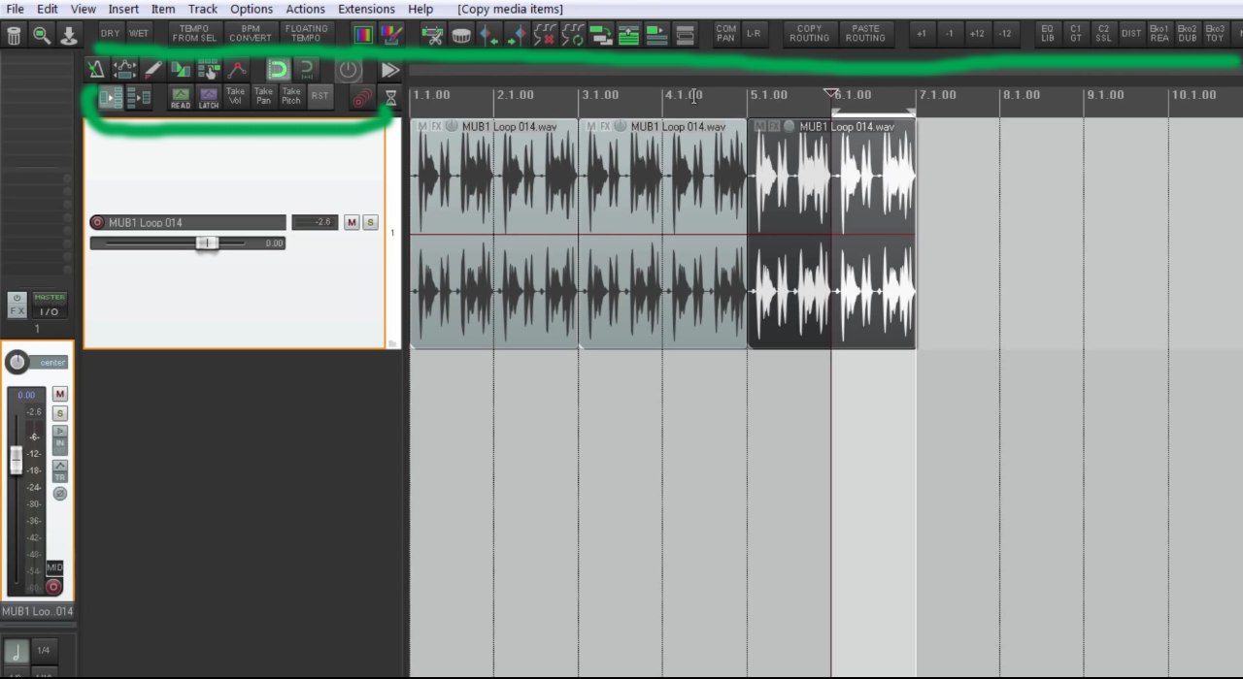Image resolution: width=1243 pixels, height=679 pixels.
Task: Click the trash can toolbar icon
Action: [x=14, y=35]
